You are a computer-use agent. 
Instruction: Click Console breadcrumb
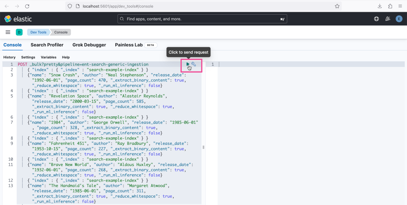61,32
